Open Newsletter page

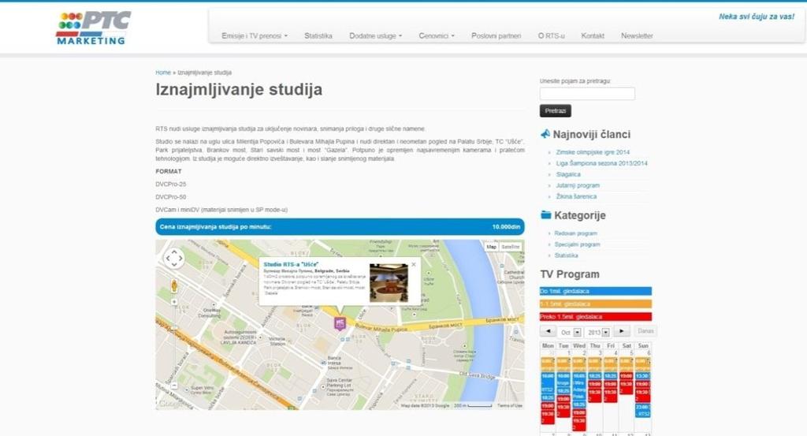[x=637, y=36]
